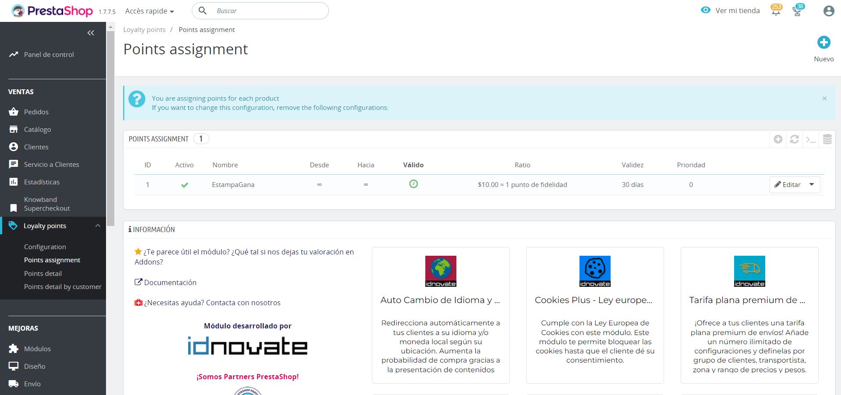Open Servicio a Clientes menu
841x395 pixels.
51,164
